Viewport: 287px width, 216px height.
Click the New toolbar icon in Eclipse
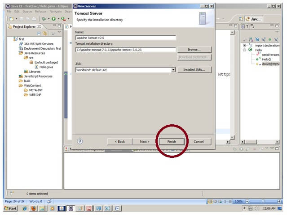11,19
